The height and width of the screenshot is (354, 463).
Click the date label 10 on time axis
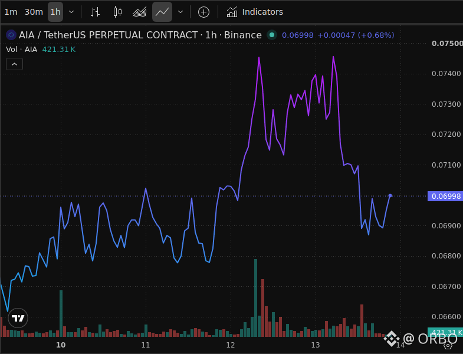(61, 345)
